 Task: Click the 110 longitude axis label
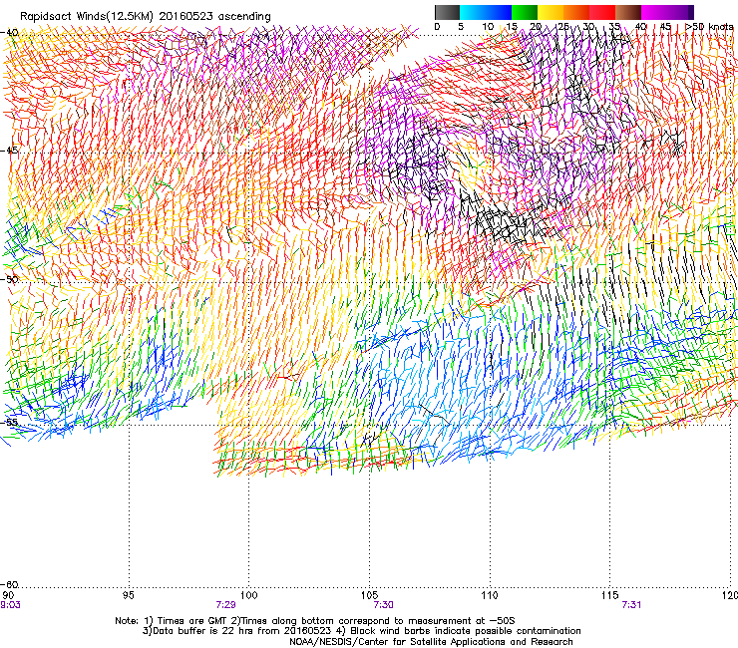(490, 596)
